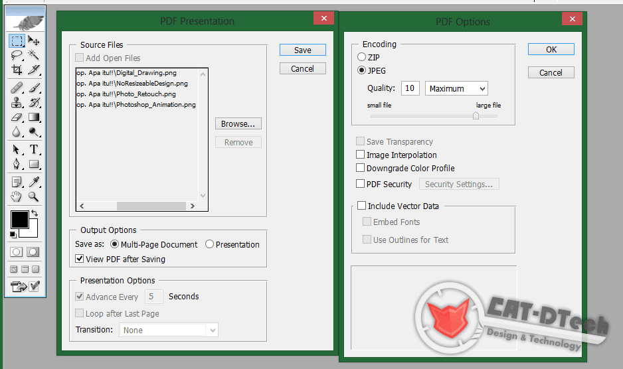Select the Notes tool

[17, 182]
